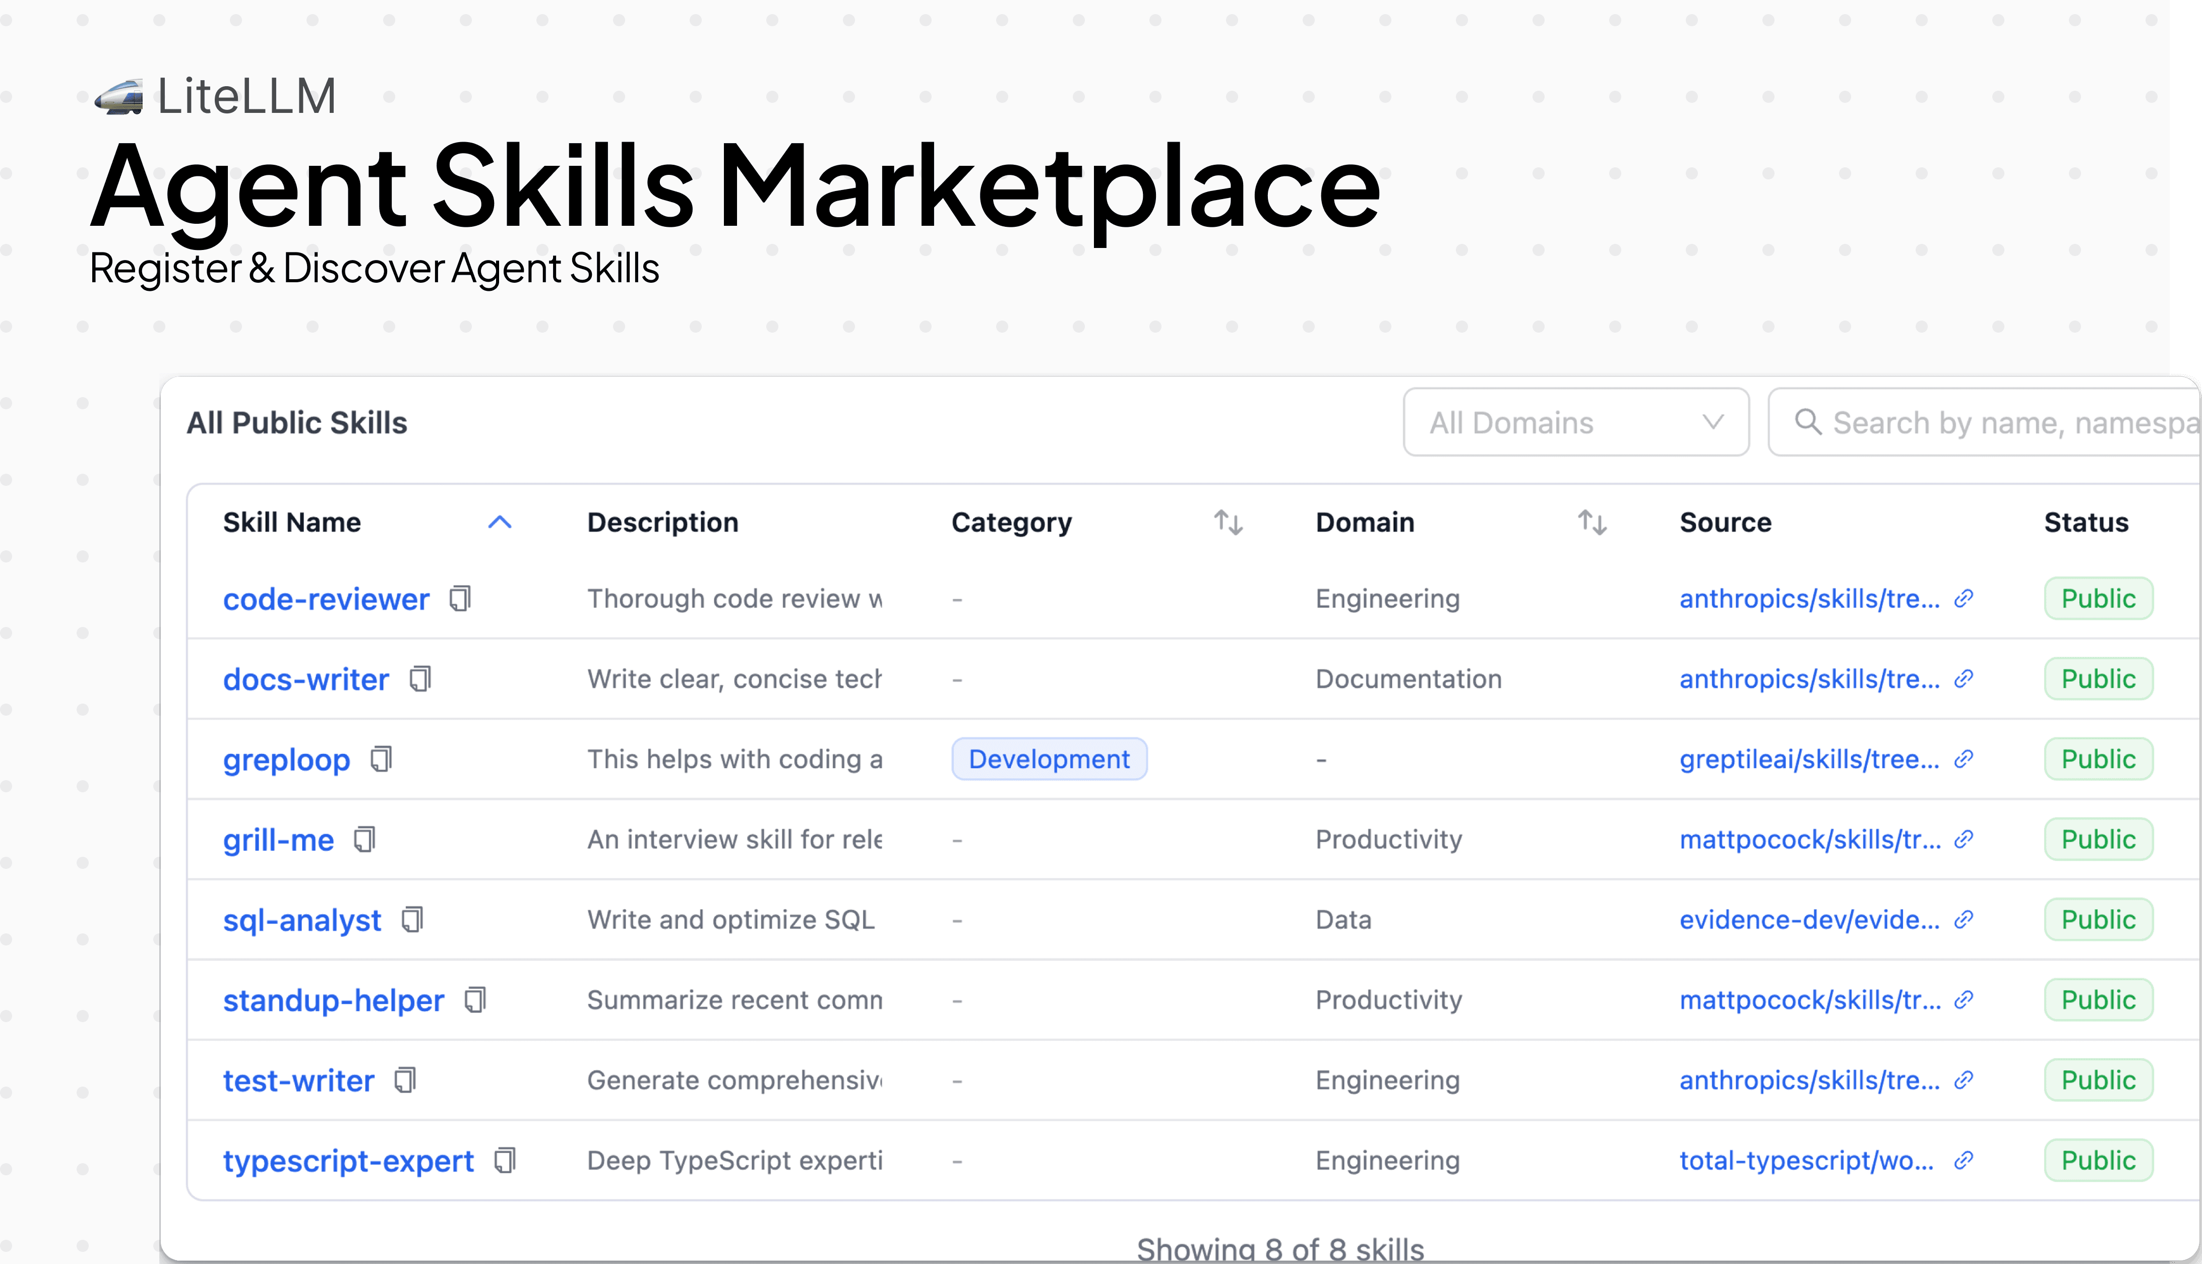
Task: Open external link icon for sql-analyst source
Action: (1964, 919)
